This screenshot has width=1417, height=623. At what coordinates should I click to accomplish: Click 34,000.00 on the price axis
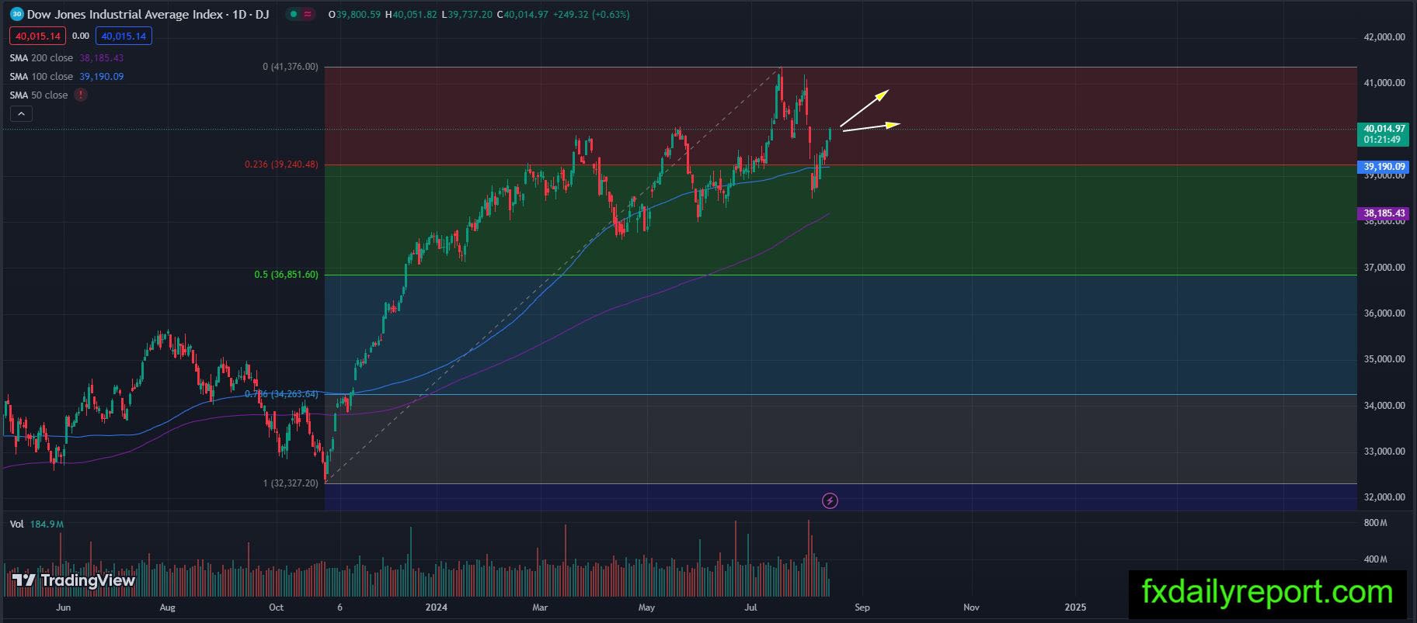pos(1384,405)
